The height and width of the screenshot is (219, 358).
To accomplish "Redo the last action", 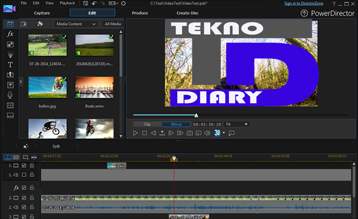I will coord(103,3).
